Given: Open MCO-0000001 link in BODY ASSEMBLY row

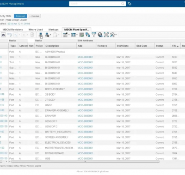Looking at the screenshot, I should pos(85,89).
